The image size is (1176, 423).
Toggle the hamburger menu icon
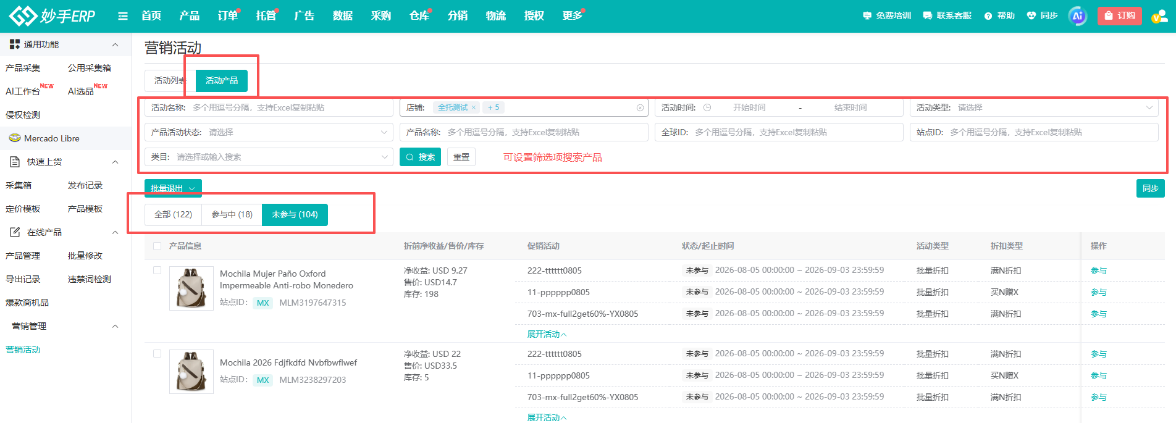[x=123, y=16]
